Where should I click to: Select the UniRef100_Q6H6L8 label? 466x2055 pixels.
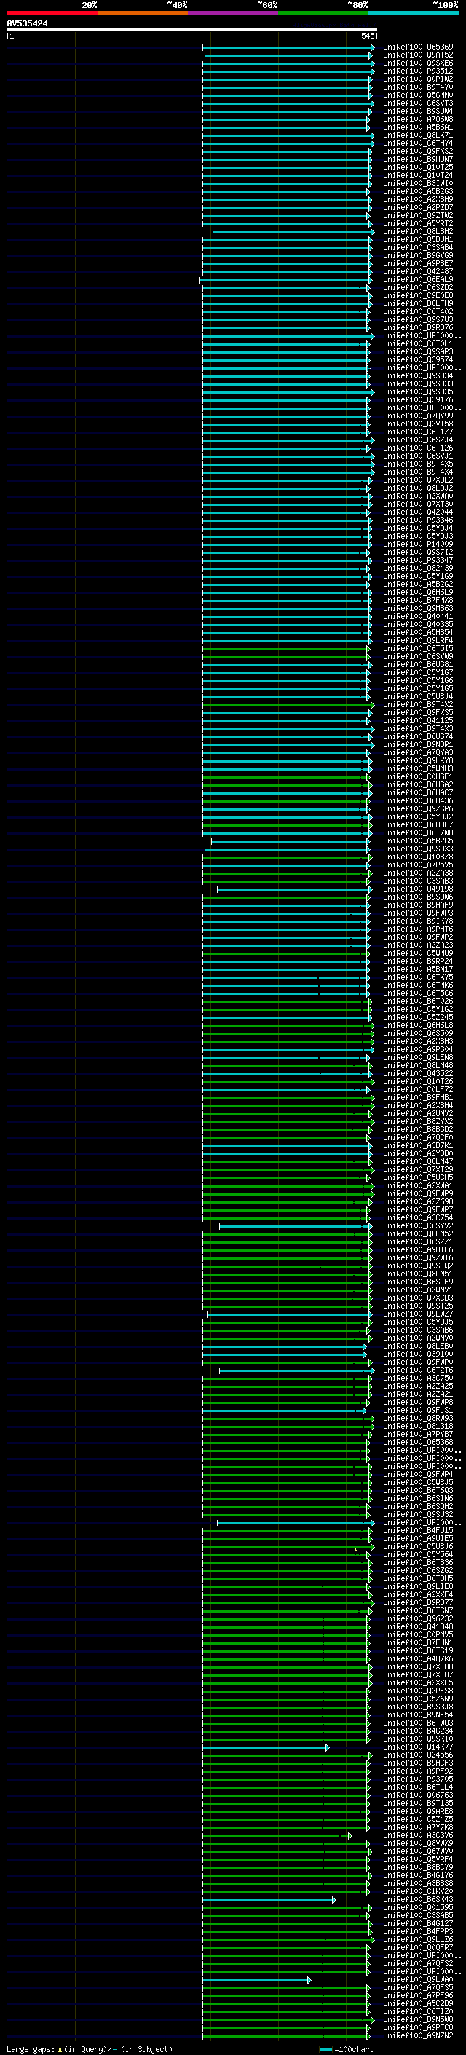[x=417, y=1025]
